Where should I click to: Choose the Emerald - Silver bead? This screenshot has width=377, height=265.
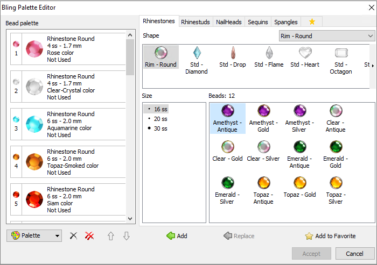pyautogui.click(x=227, y=191)
